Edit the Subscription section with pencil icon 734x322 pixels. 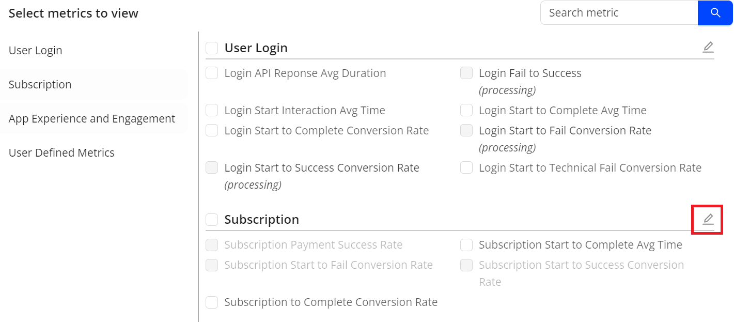tap(708, 219)
